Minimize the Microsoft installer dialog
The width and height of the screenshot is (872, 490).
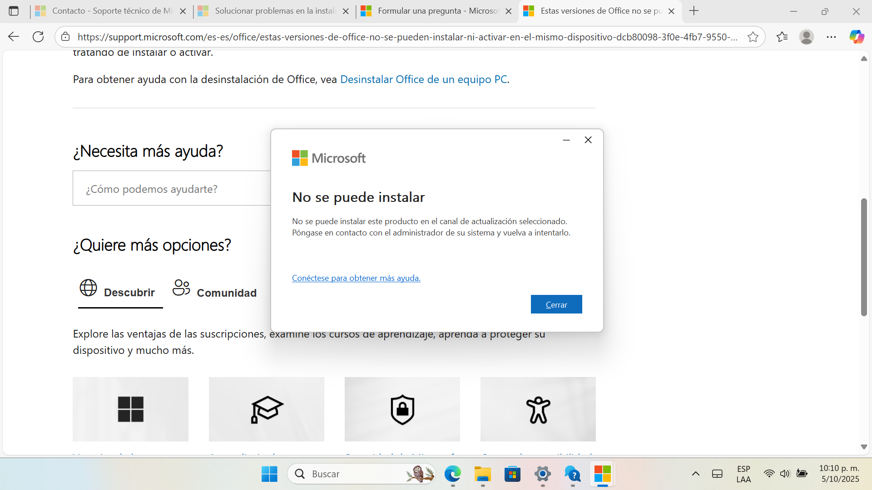pyautogui.click(x=566, y=140)
